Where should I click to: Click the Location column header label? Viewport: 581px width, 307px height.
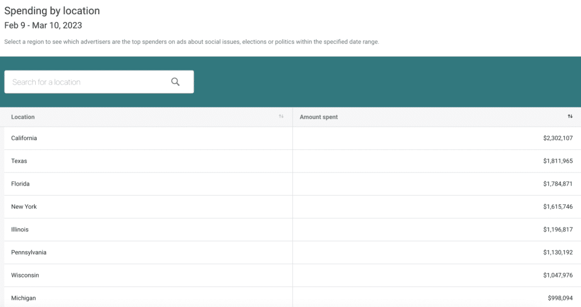23,117
